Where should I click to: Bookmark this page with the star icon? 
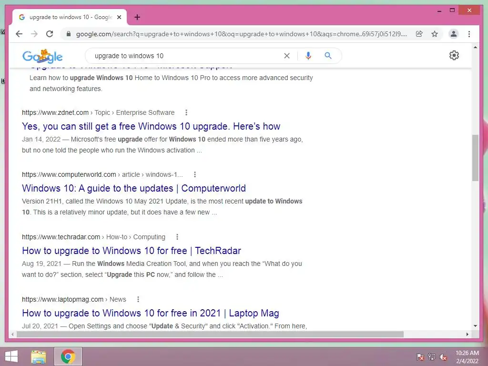tap(435, 34)
